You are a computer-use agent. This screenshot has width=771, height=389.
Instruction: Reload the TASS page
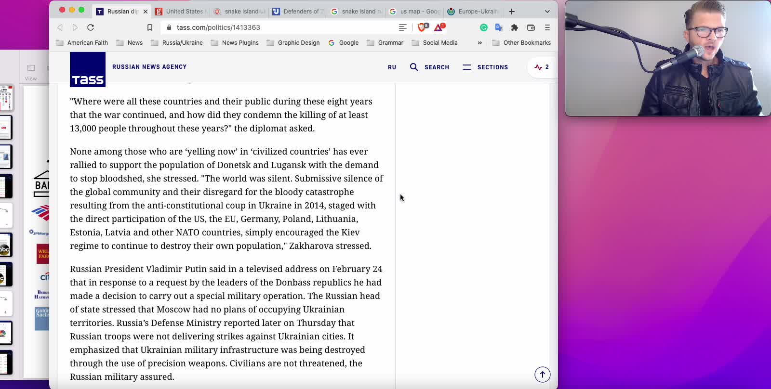[91, 27]
